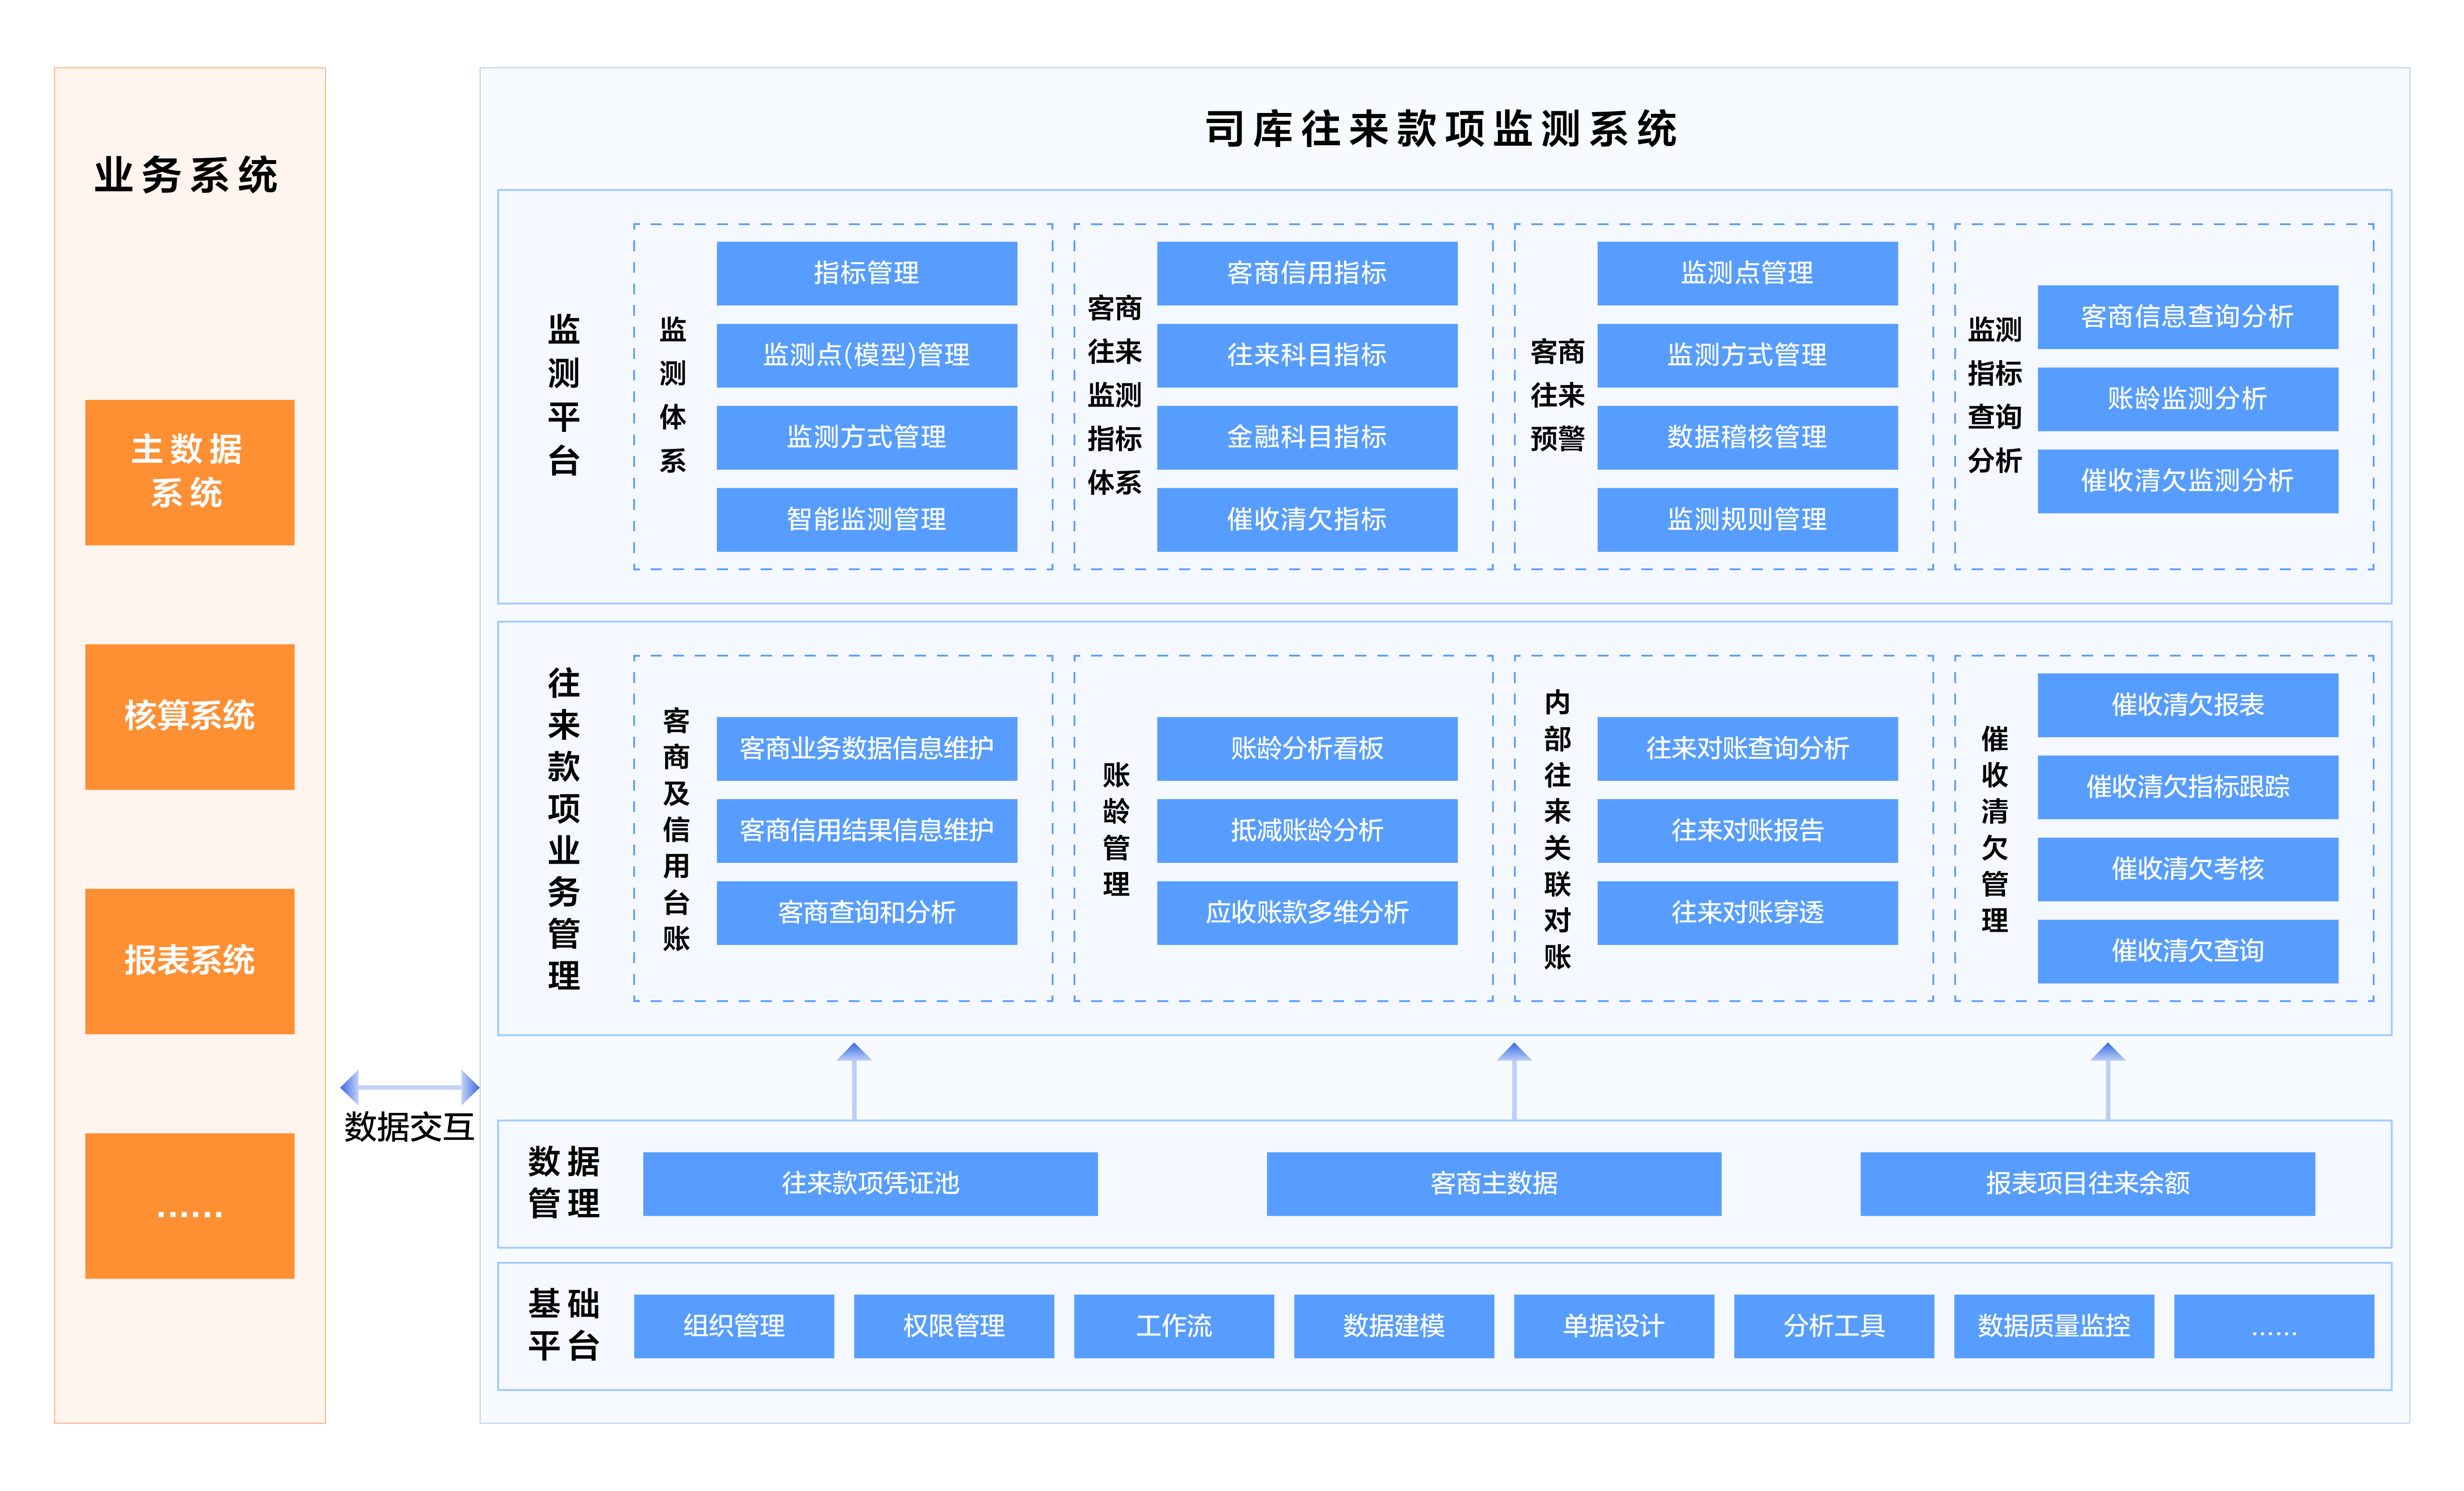
Task: Open 数据稽核管理 module
Action: pos(1746,437)
